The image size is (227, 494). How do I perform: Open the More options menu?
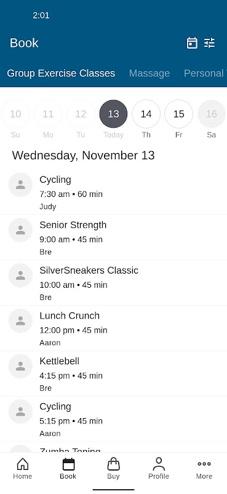[204, 468]
